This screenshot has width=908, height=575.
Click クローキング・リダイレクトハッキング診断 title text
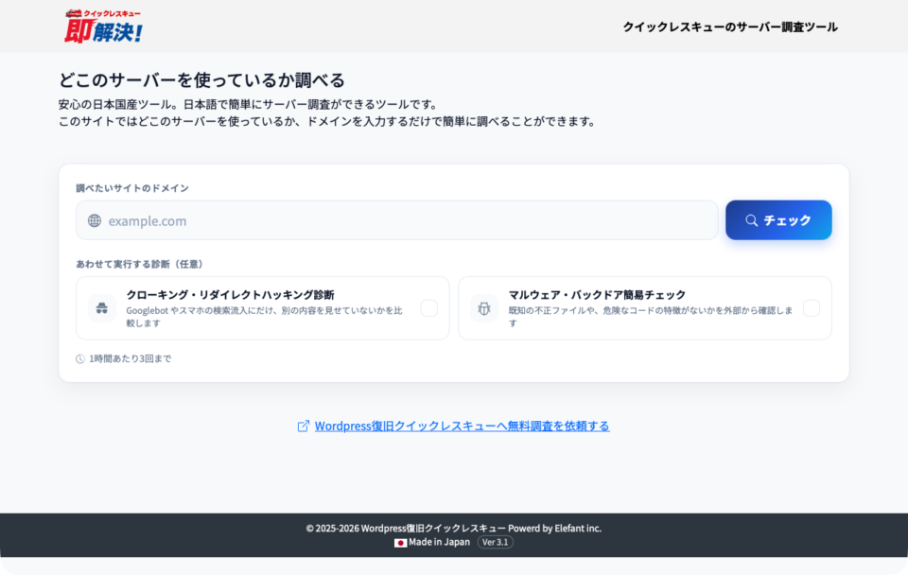point(231,295)
